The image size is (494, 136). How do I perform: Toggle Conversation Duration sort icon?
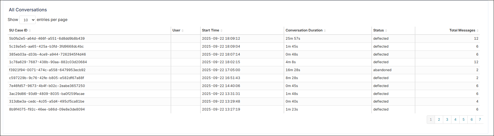(x=325, y=31)
